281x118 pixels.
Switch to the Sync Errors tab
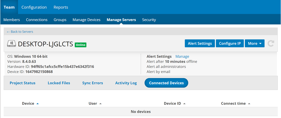tap(93, 83)
